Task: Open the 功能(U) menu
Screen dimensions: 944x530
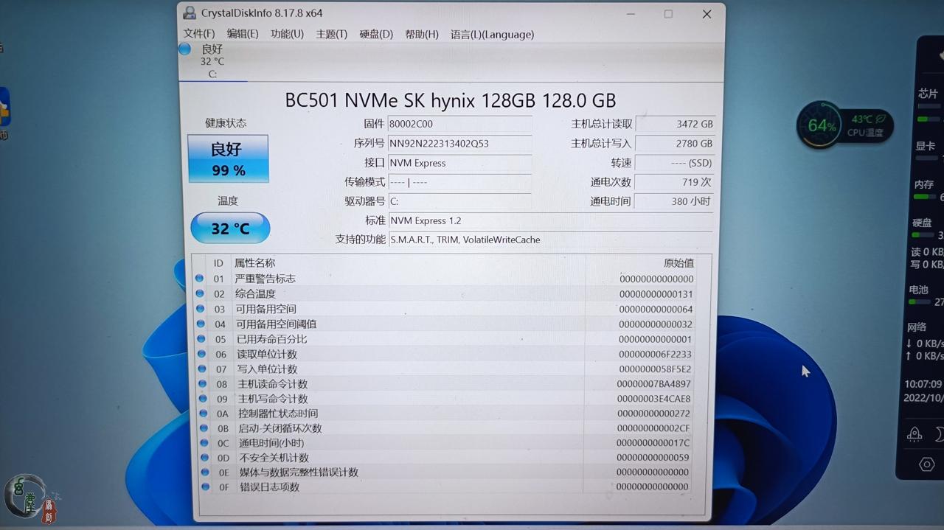Action: point(287,34)
